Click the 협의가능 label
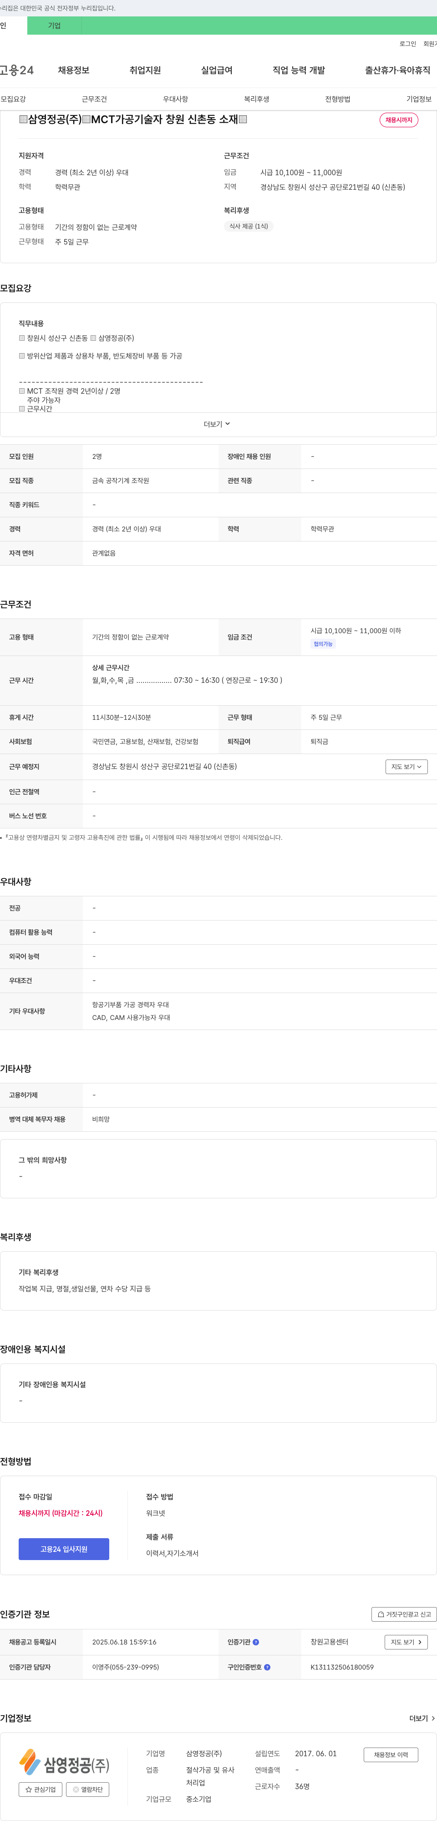 323,644
